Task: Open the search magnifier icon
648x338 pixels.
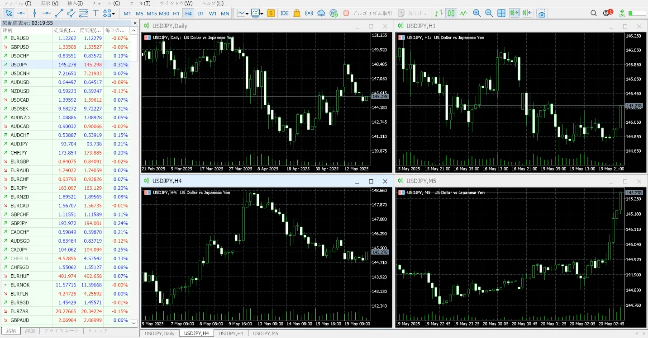Action: pyautogui.click(x=594, y=13)
